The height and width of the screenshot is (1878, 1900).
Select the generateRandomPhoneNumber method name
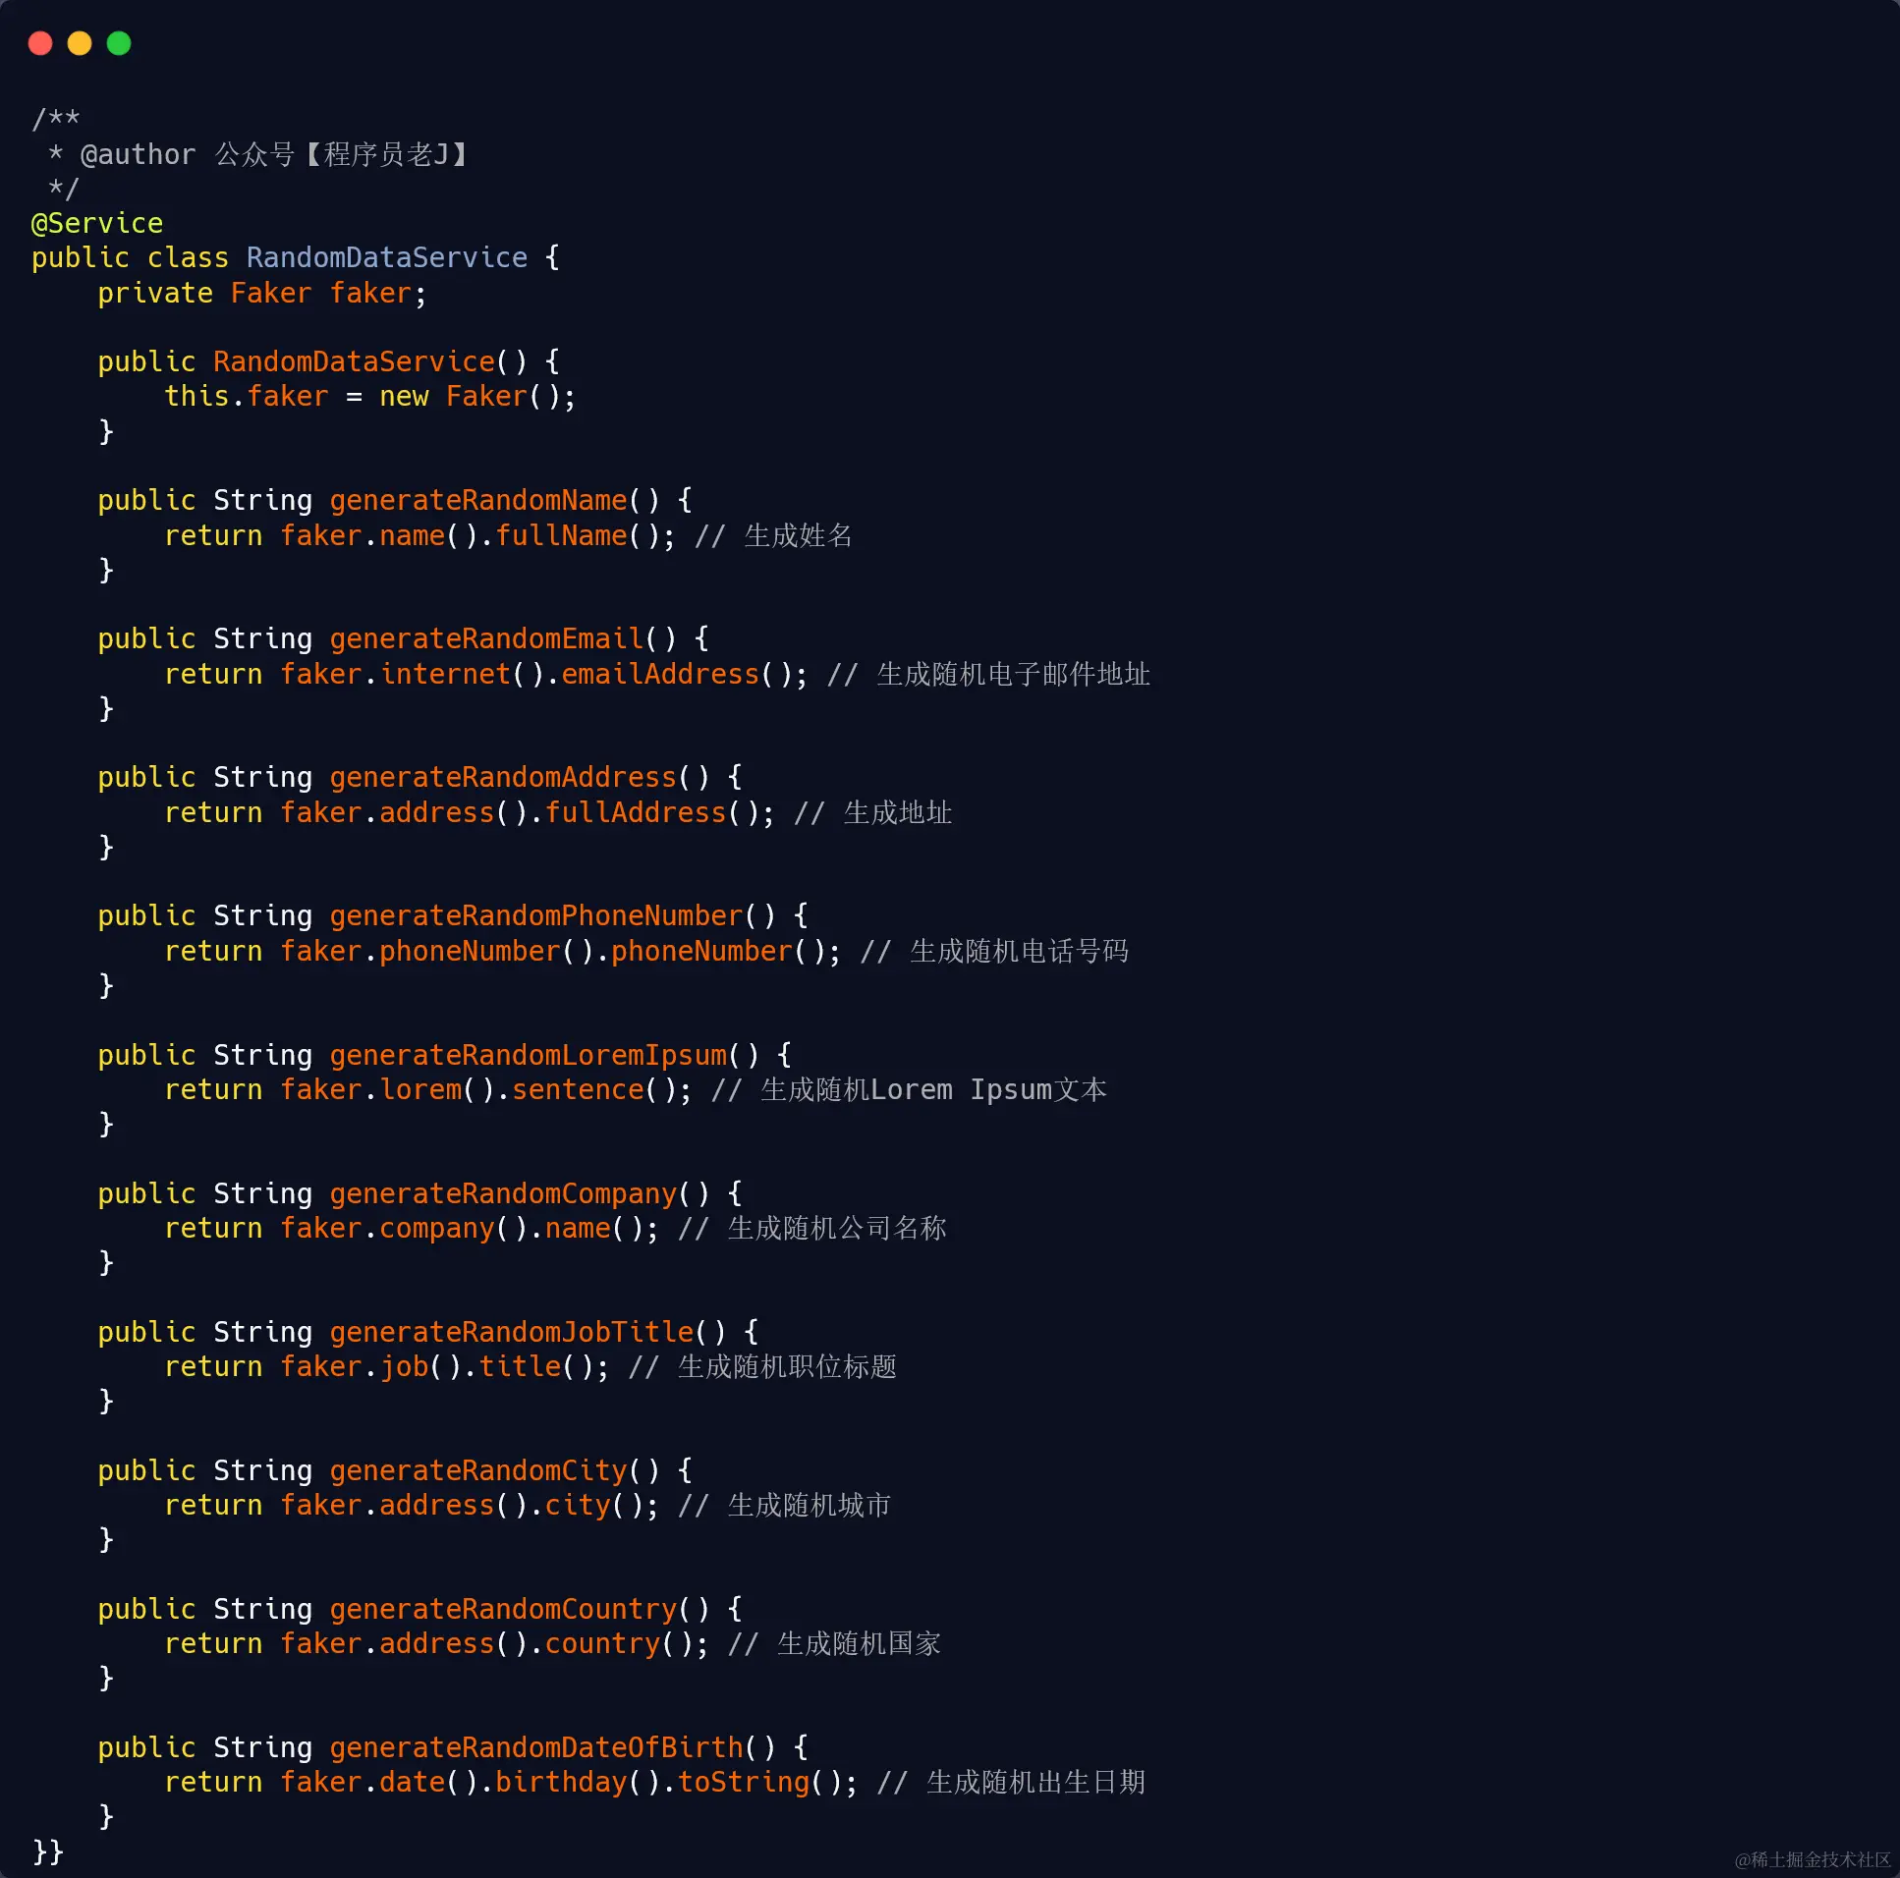point(536,916)
